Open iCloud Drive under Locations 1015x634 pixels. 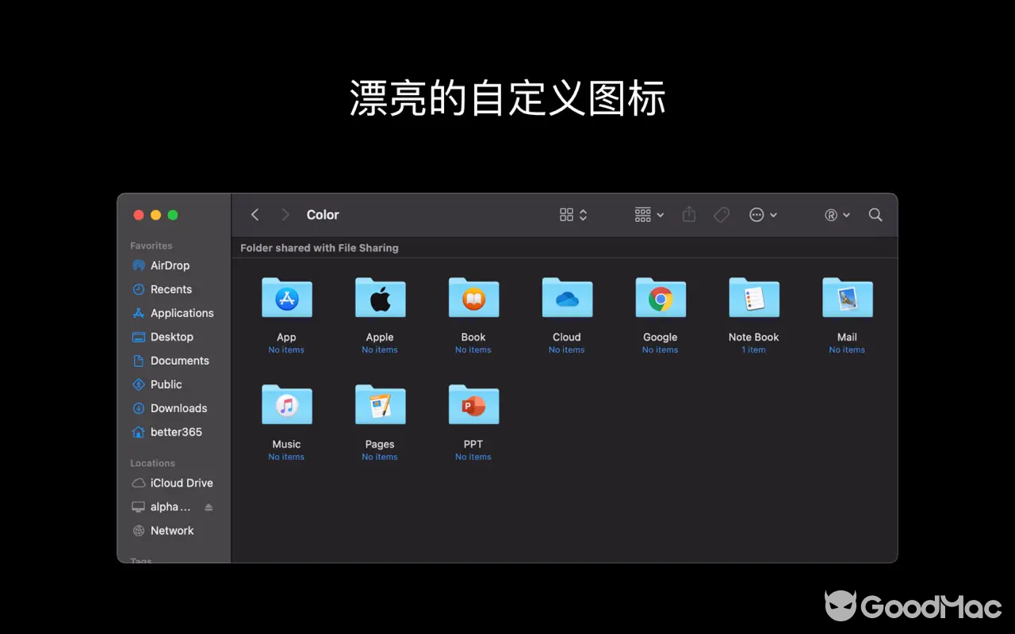click(181, 483)
